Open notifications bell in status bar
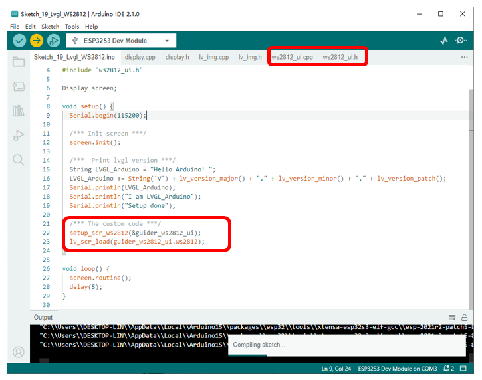 click(x=449, y=368)
